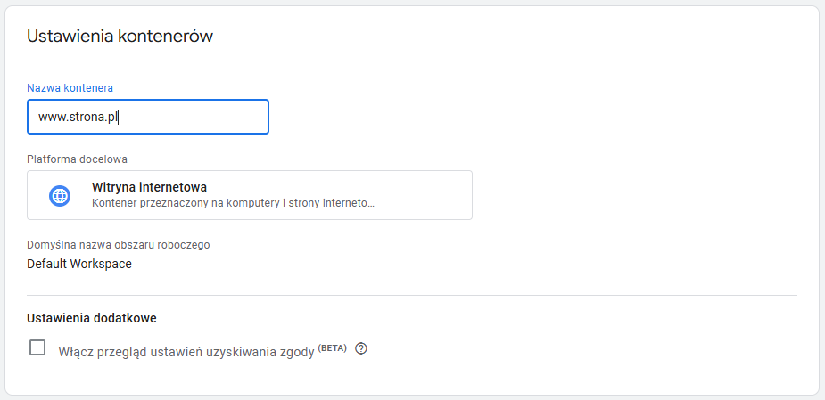The image size is (825, 400).
Task: Click on the www.strona.pl text in field
Action: pos(78,117)
